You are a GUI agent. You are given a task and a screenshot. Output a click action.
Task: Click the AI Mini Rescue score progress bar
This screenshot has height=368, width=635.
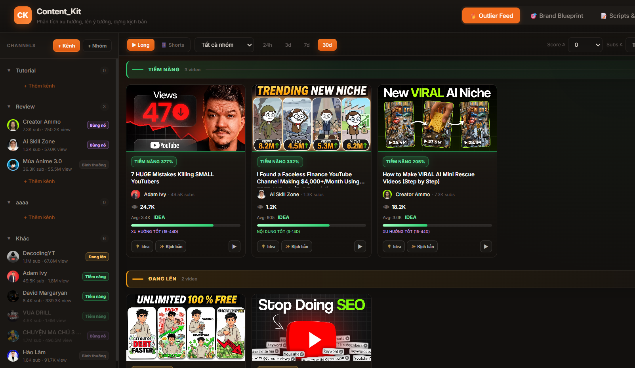coord(437,225)
